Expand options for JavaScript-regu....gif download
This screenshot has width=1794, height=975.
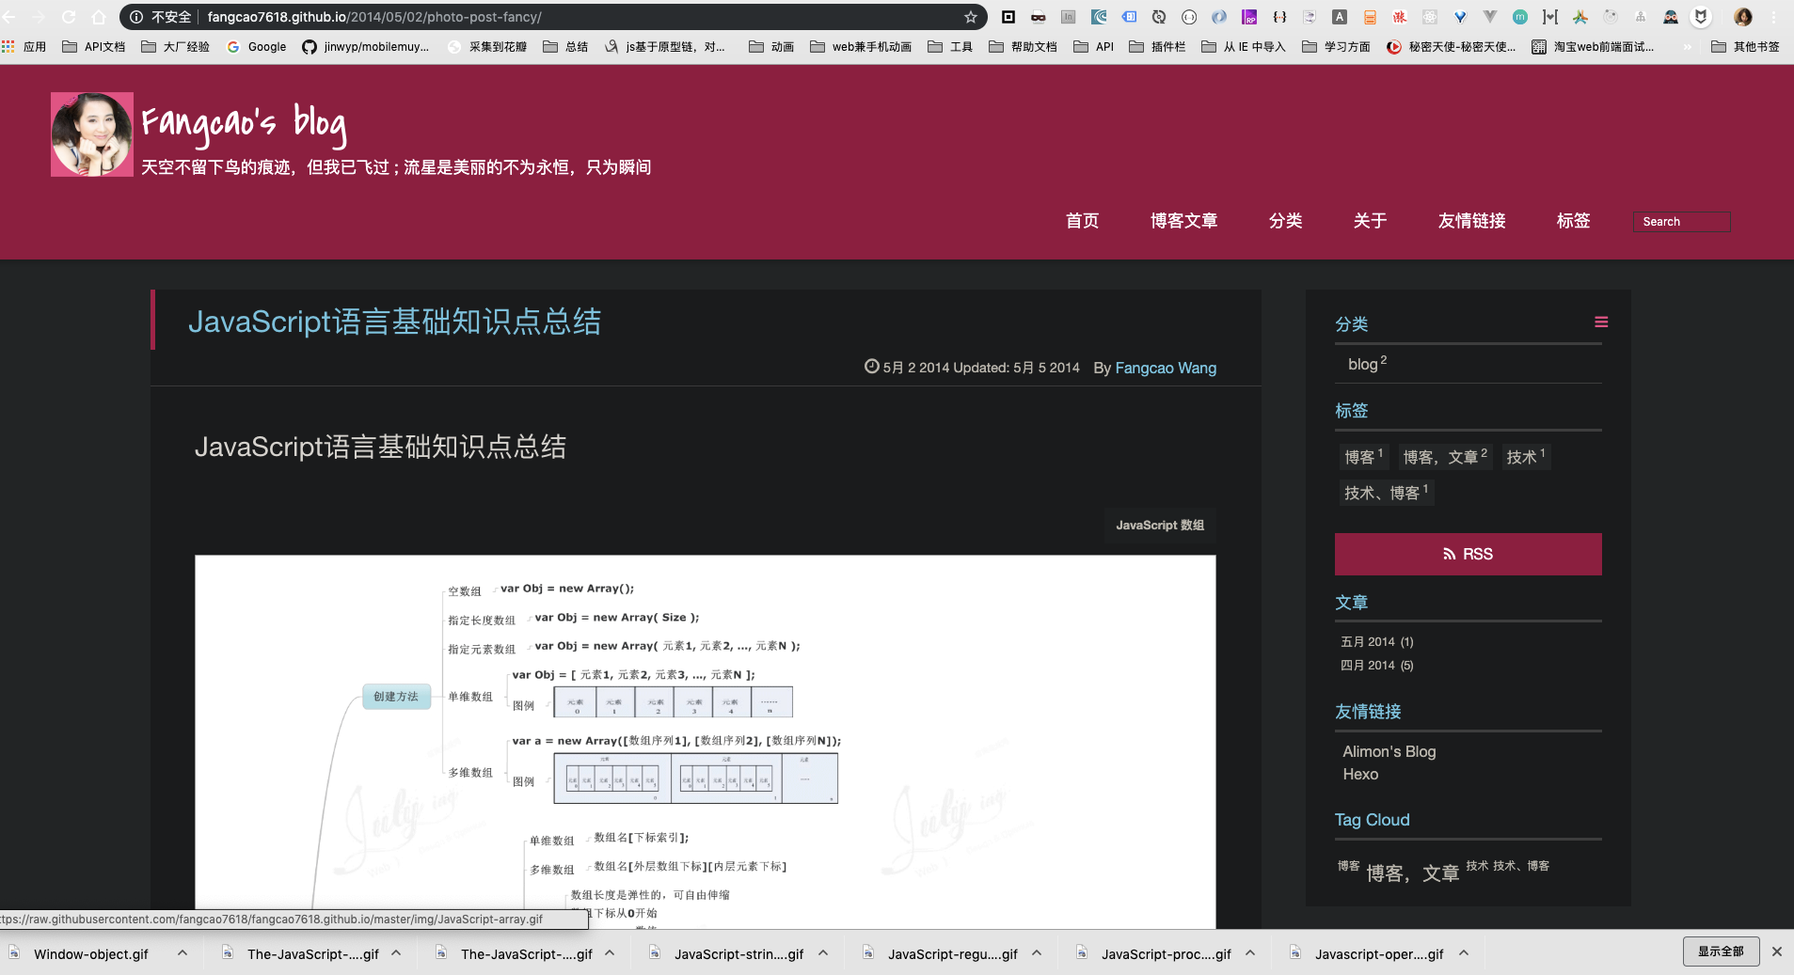(1037, 952)
